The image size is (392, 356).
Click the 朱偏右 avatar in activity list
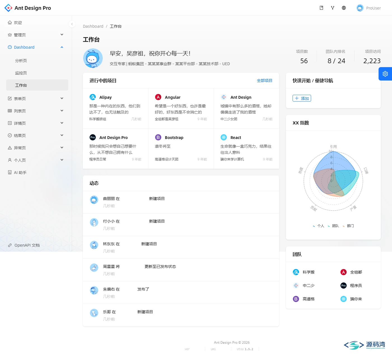point(94,290)
